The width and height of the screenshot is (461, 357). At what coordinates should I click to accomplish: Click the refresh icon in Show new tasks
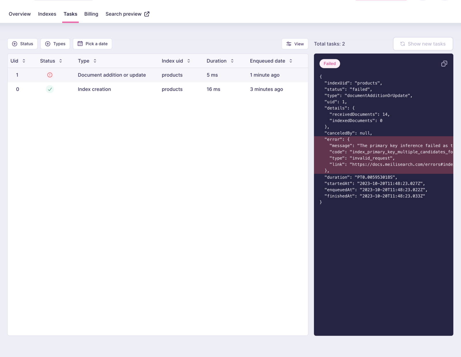403,44
